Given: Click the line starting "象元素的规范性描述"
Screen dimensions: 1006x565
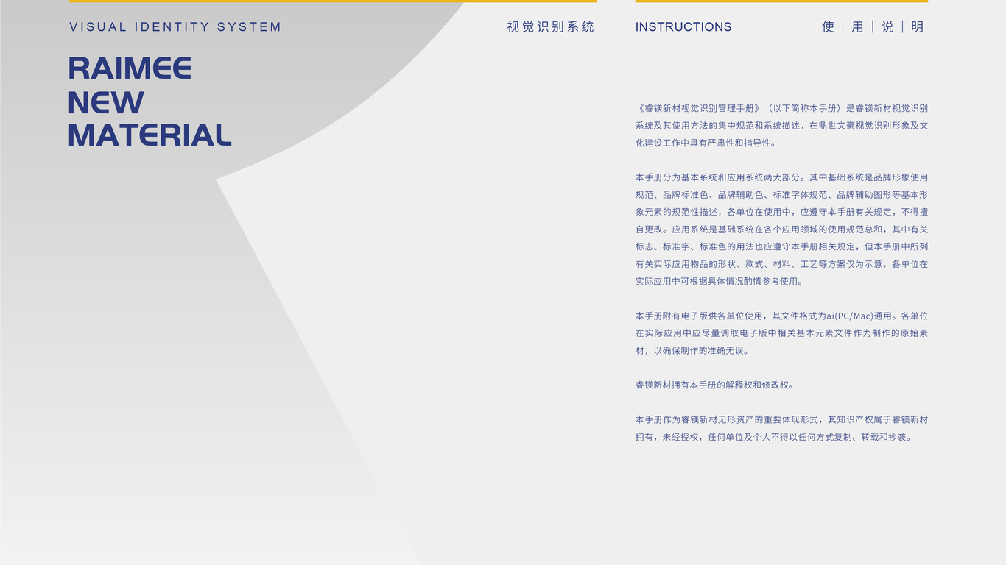Looking at the screenshot, I should click(x=781, y=212).
